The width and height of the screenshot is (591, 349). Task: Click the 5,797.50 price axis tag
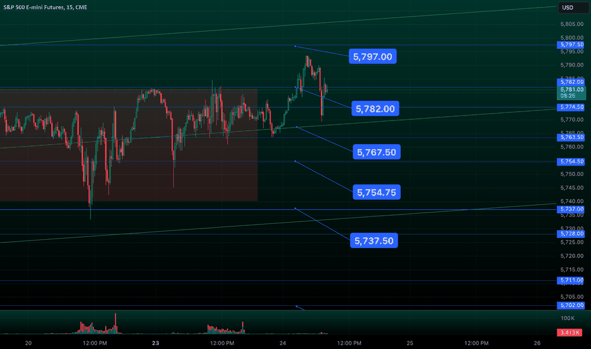pyautogui.click(x=571, y=45)
